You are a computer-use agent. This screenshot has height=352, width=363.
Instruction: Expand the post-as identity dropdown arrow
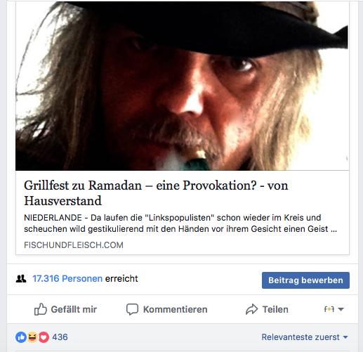click(x=341, y=309)
